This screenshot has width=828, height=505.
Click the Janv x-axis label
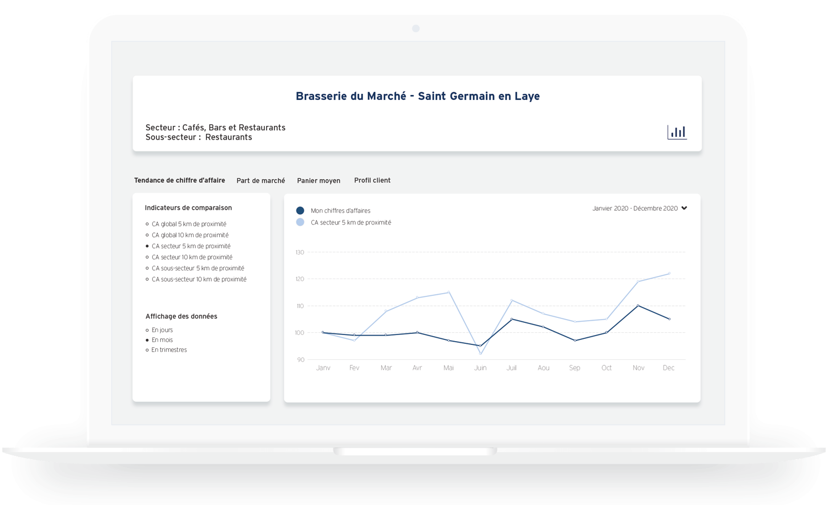(323, 368)
